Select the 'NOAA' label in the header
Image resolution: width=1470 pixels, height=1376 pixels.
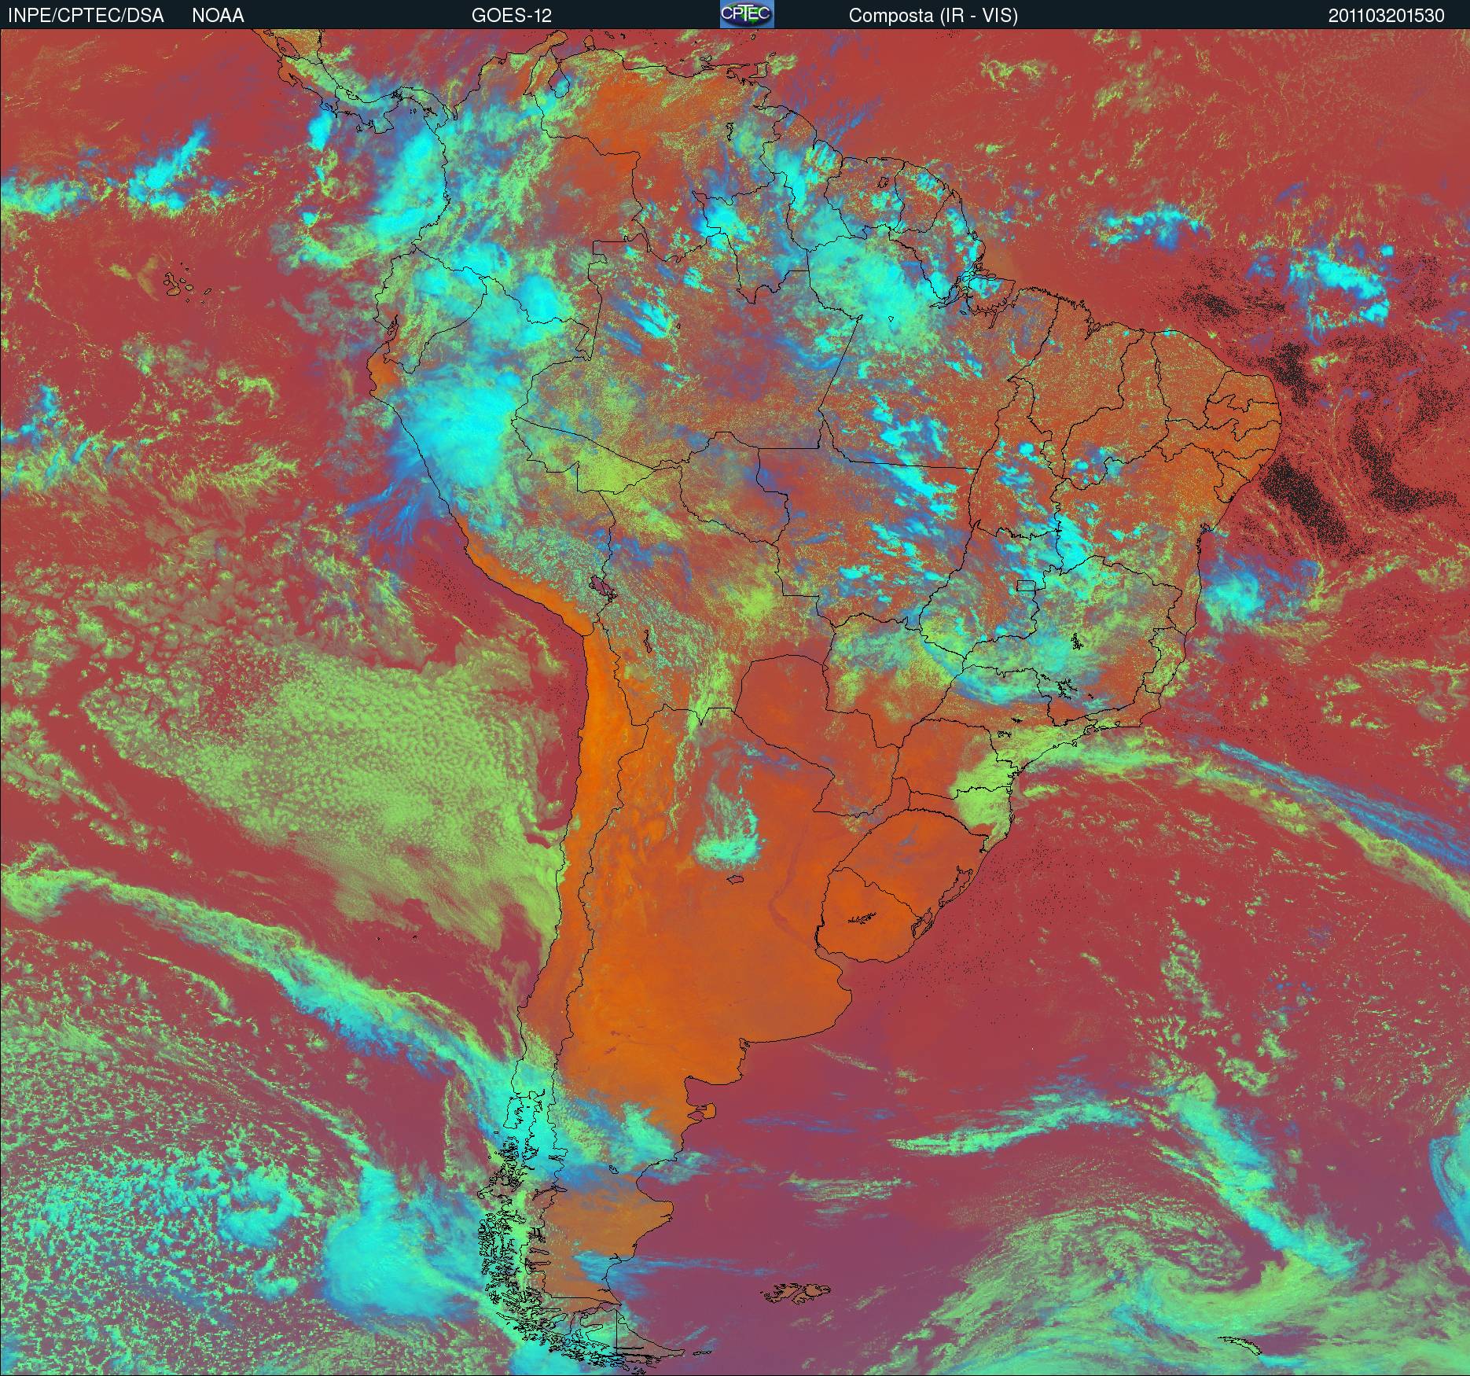point(218,16)
